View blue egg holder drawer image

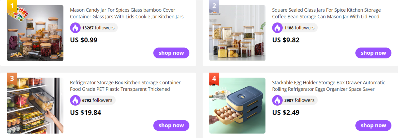237,106
